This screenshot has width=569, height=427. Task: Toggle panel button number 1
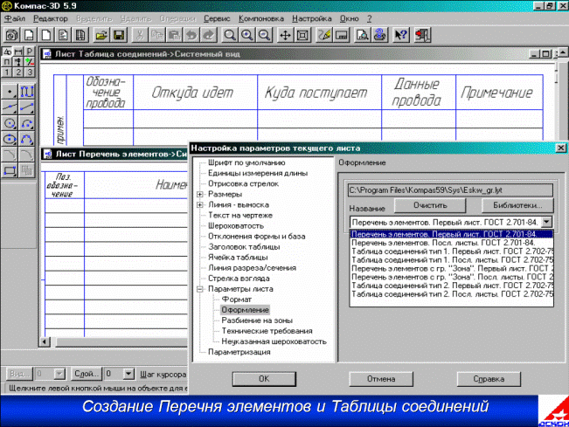click(x=7, y=72)
